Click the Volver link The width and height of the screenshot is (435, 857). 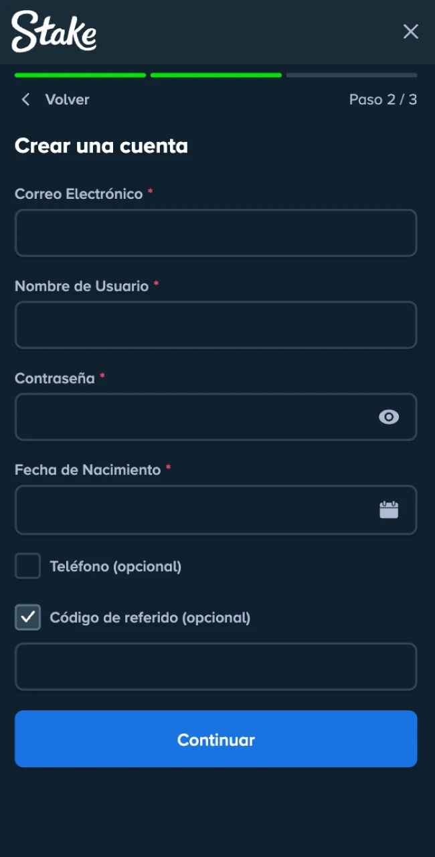click(67, 99)
